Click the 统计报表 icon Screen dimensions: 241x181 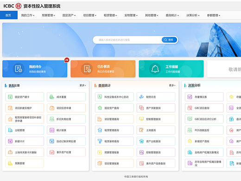(x=52, y=130)
